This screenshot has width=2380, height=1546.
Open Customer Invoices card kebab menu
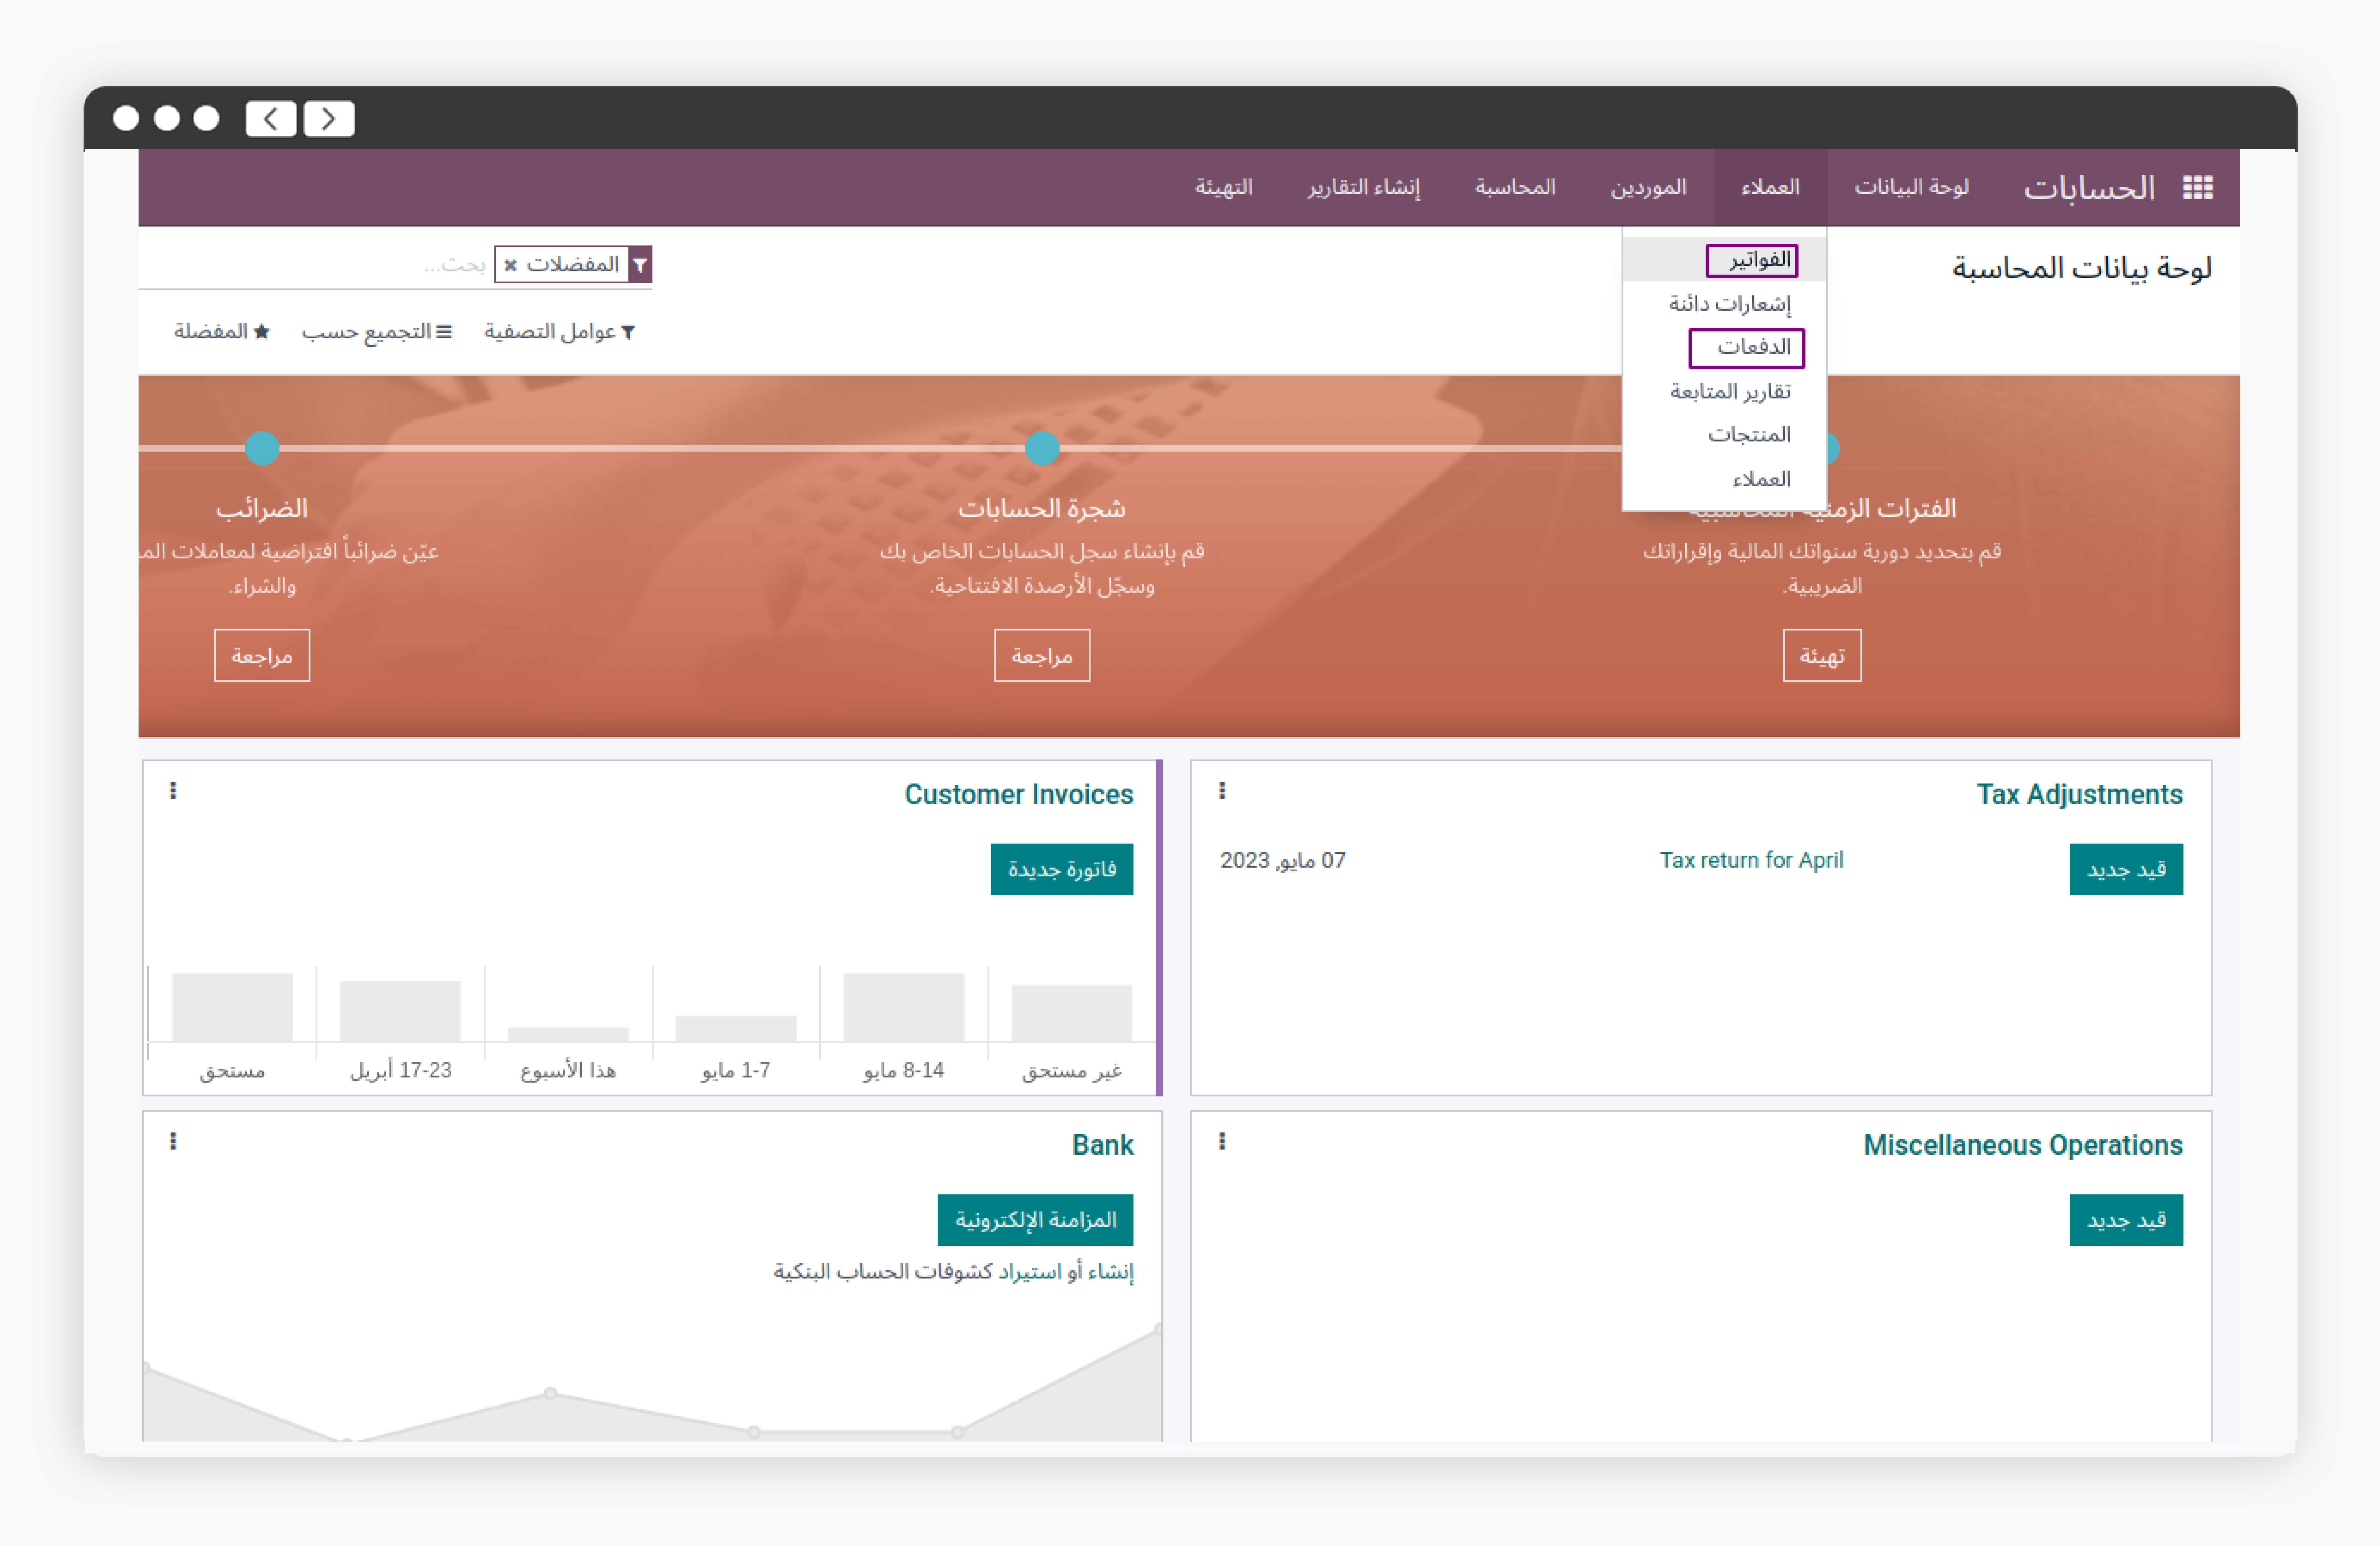173,791
